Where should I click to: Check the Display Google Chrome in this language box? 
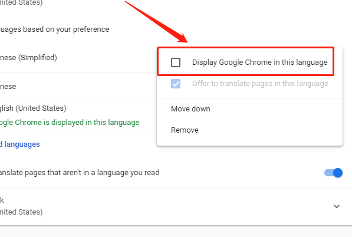176,62
